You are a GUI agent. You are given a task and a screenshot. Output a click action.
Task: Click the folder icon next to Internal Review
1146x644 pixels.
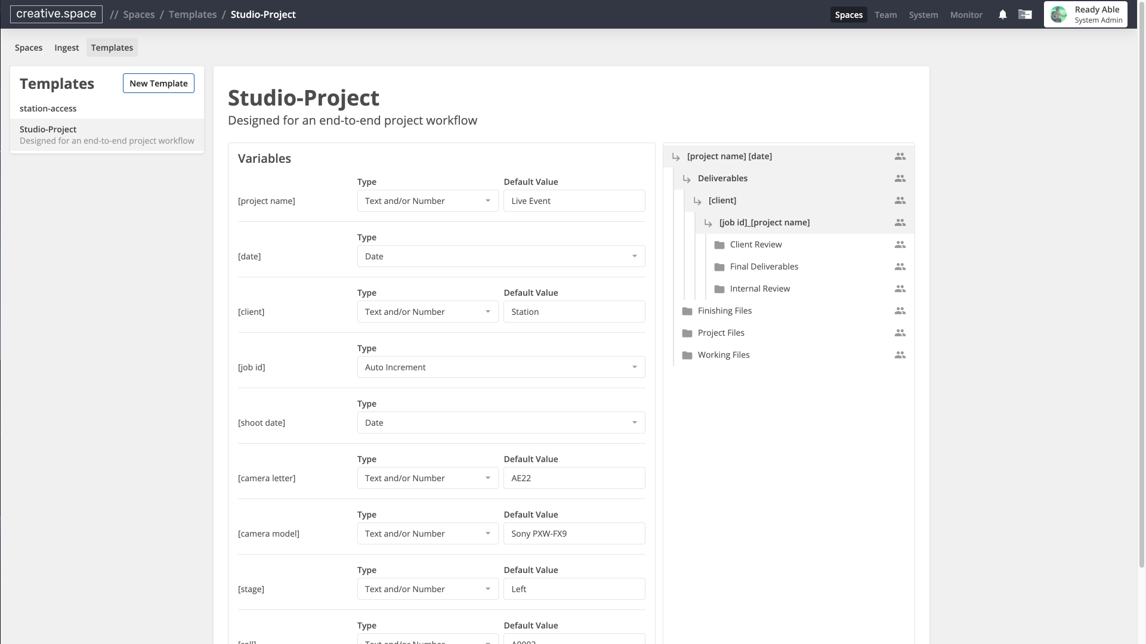[x=718, y=289]
